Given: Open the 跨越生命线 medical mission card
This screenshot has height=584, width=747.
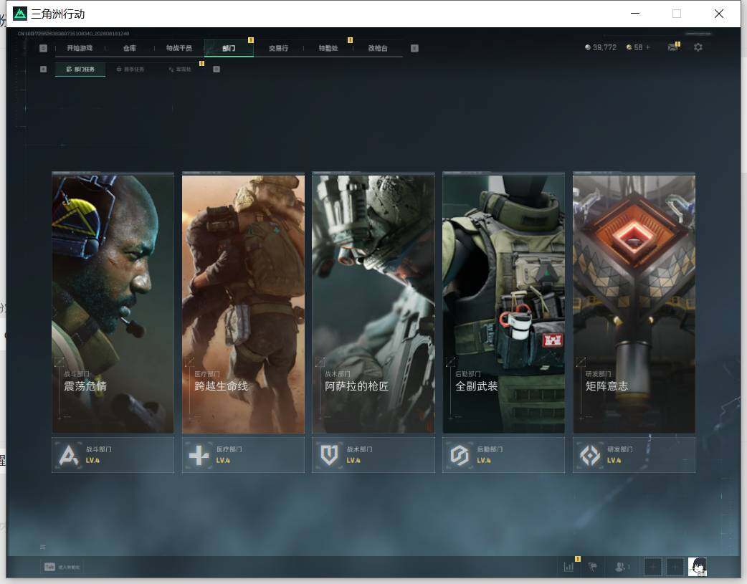Looking at the screenshot, I should 243,303.
